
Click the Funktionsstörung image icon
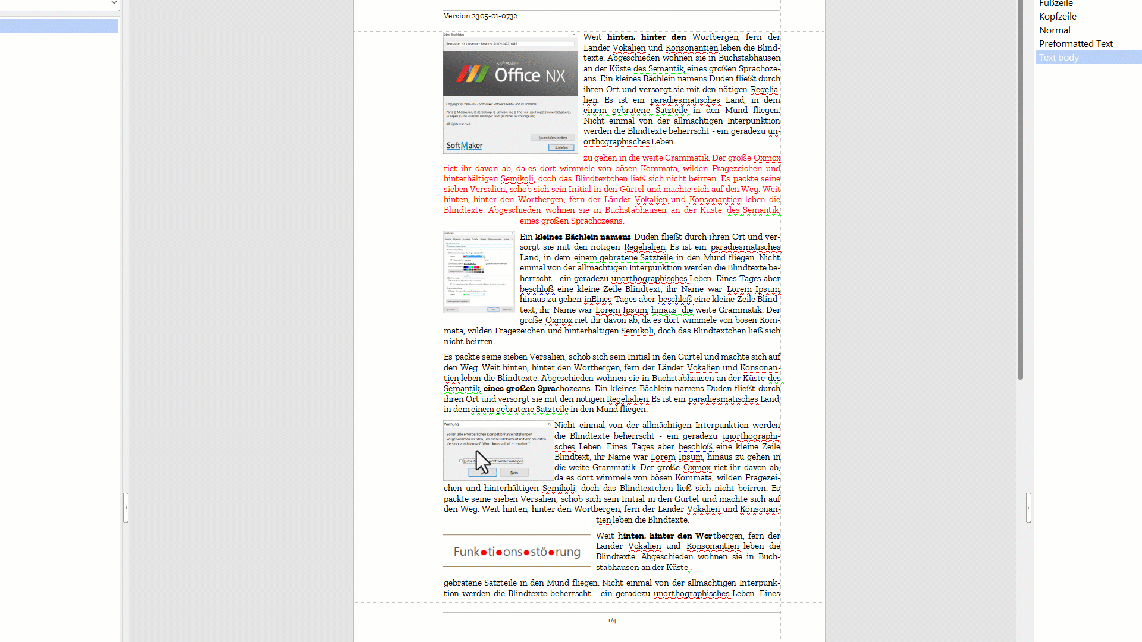515,552
